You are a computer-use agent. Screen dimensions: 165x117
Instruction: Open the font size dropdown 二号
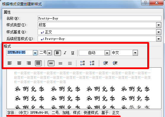(x=49, y=53)
